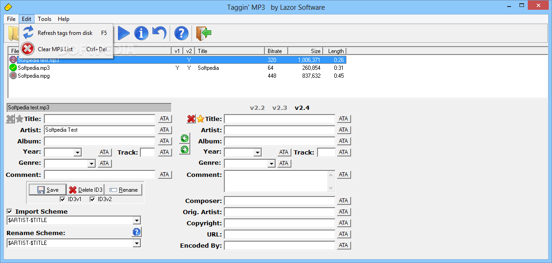Click ATA button next to v2 Track
Viewport: 552px width, 263px height.
pos(344,152)
